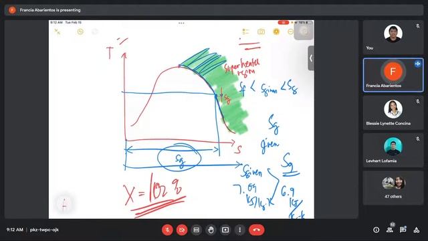The height and width of the screenshot is (241, 428).
Task: Click the undo icon in shared Notes toolbar
Action: [x=80, y=32]
